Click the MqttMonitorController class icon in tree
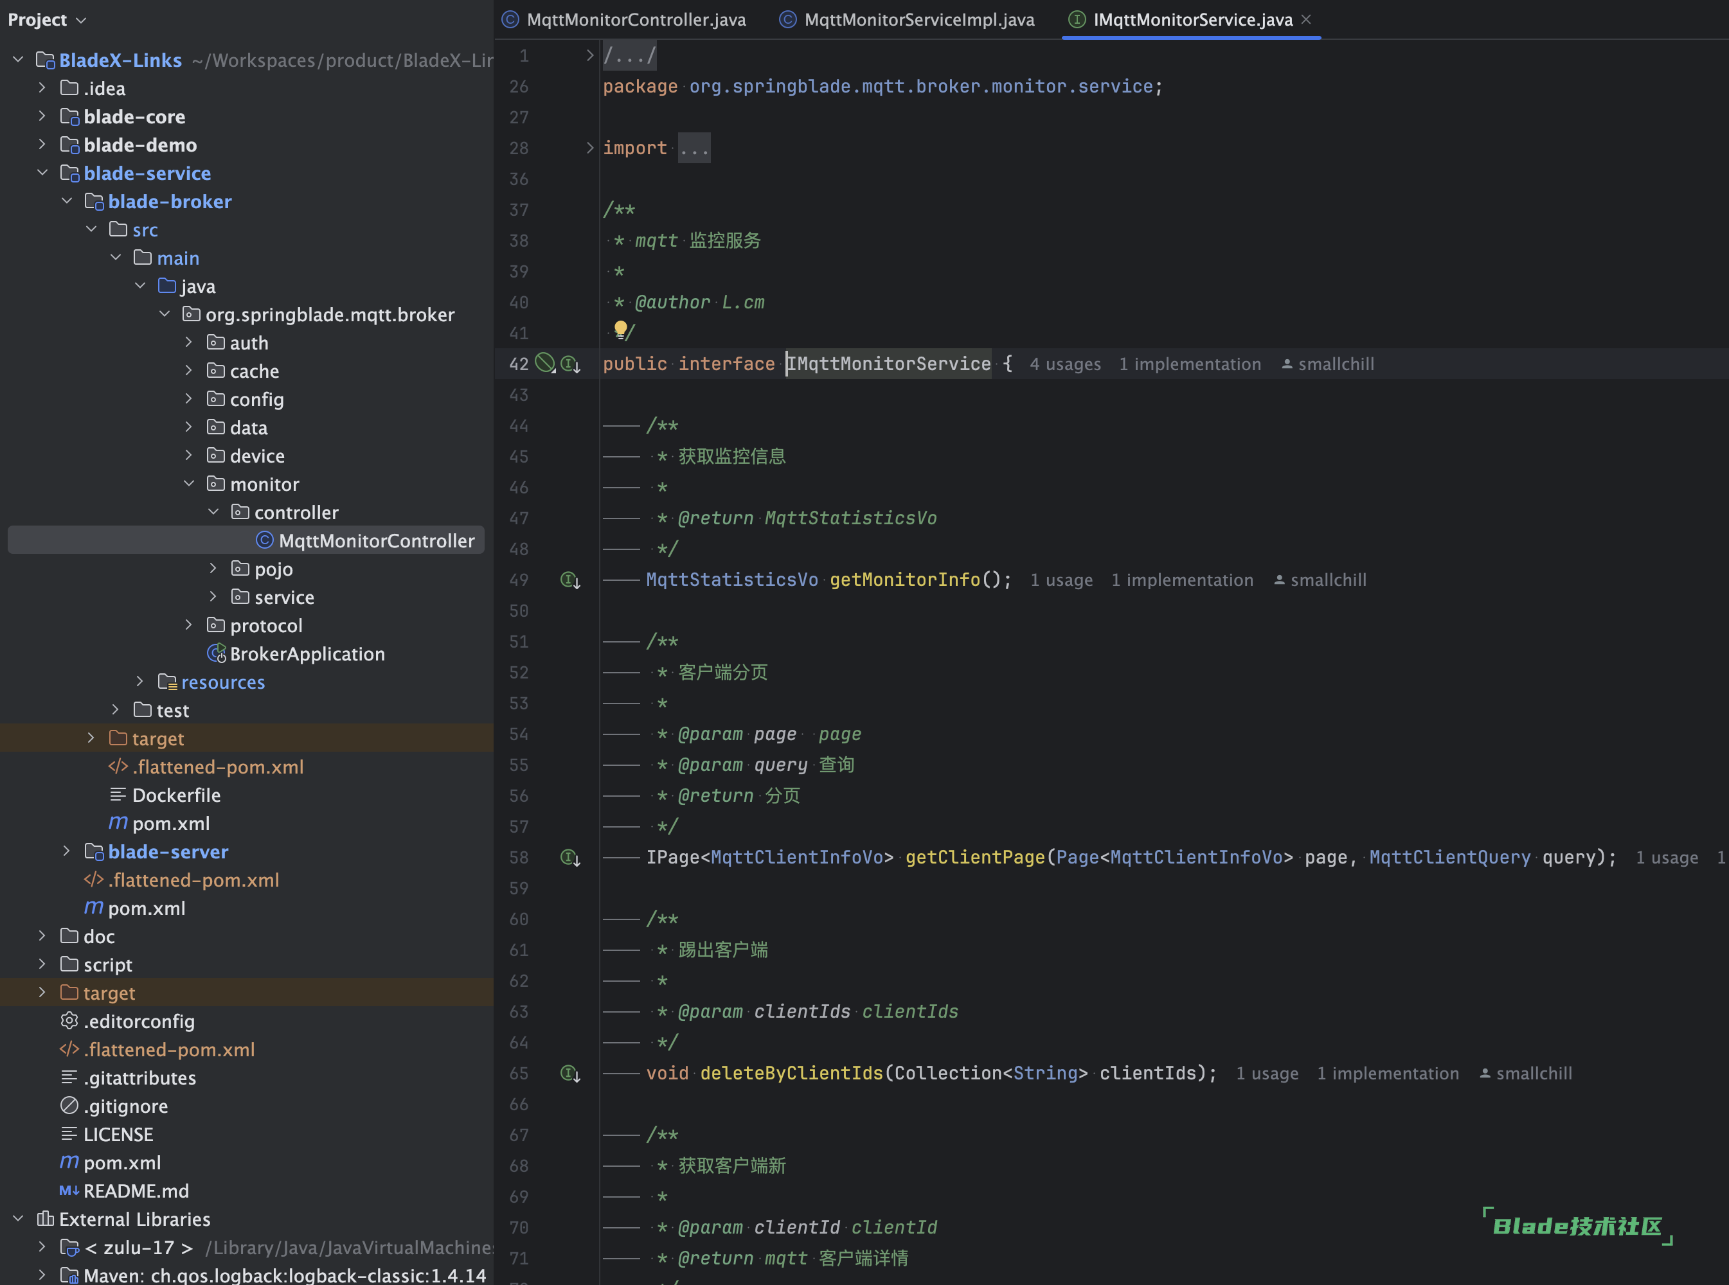Screen dimensions: 1729x1285 [x=265, y=540]
